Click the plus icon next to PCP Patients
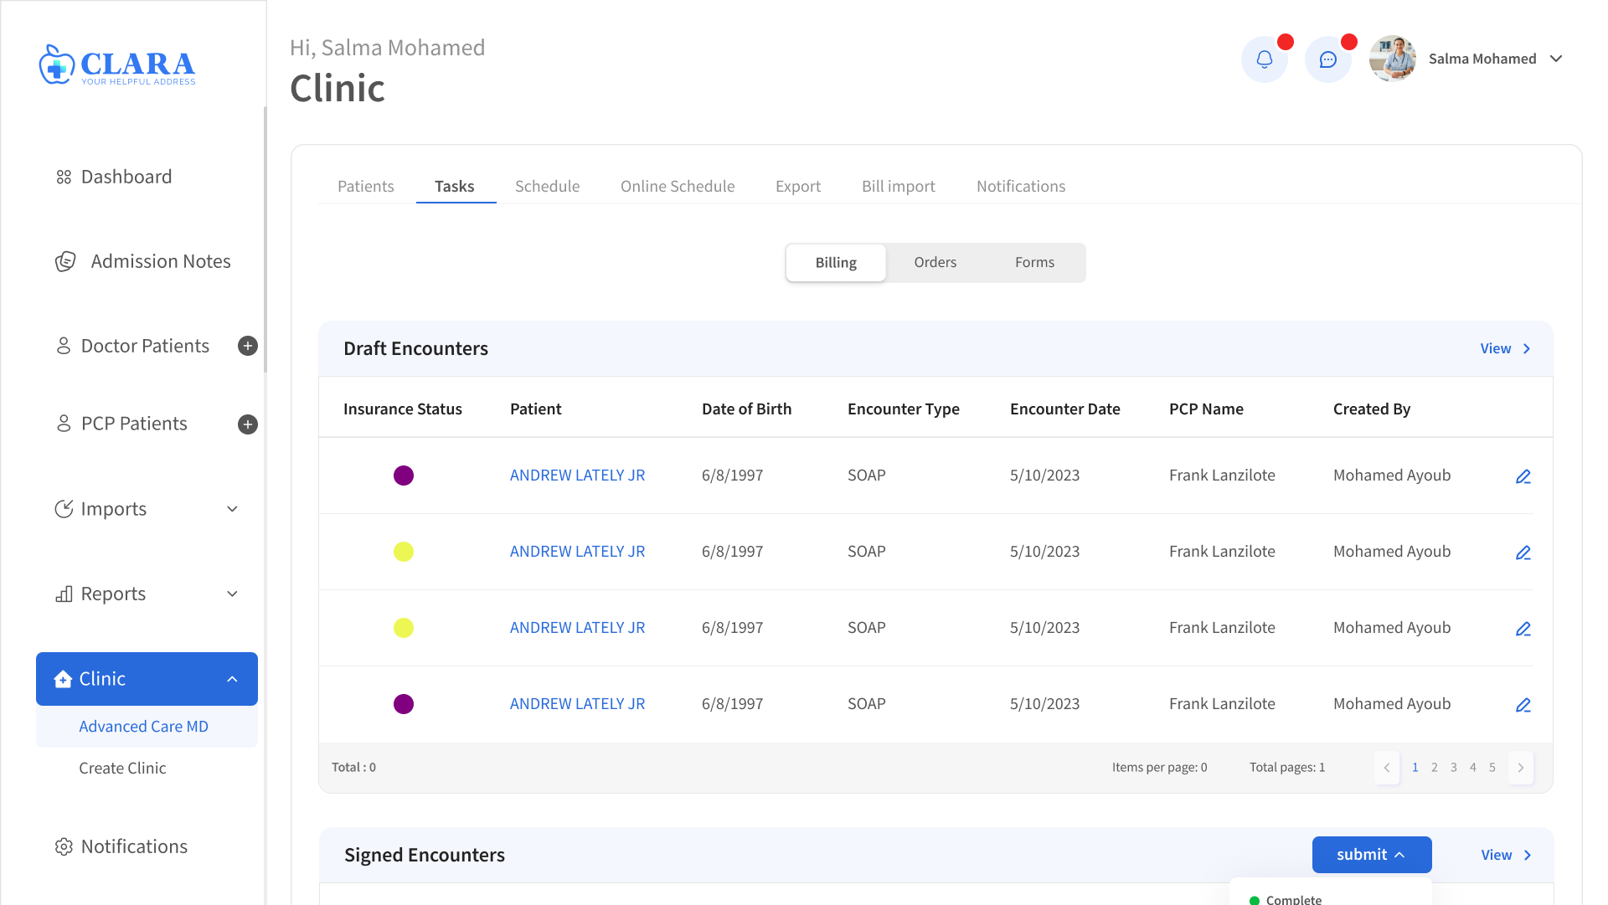The height and width of the screenshot is (905, 1608). pos(247,424)
